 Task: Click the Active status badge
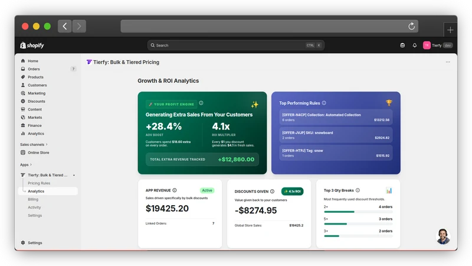207,190
